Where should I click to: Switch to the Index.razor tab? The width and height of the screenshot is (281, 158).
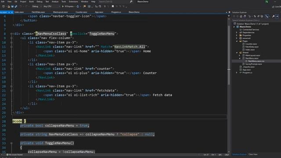(x=19, y=12)
